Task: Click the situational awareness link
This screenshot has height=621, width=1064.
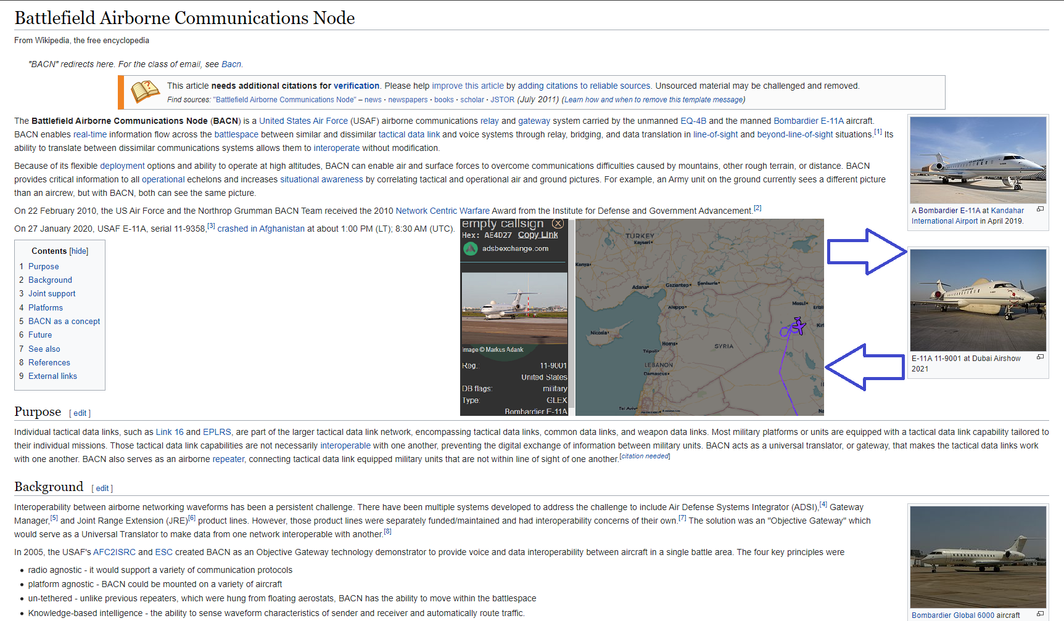Action: (321, 180)
